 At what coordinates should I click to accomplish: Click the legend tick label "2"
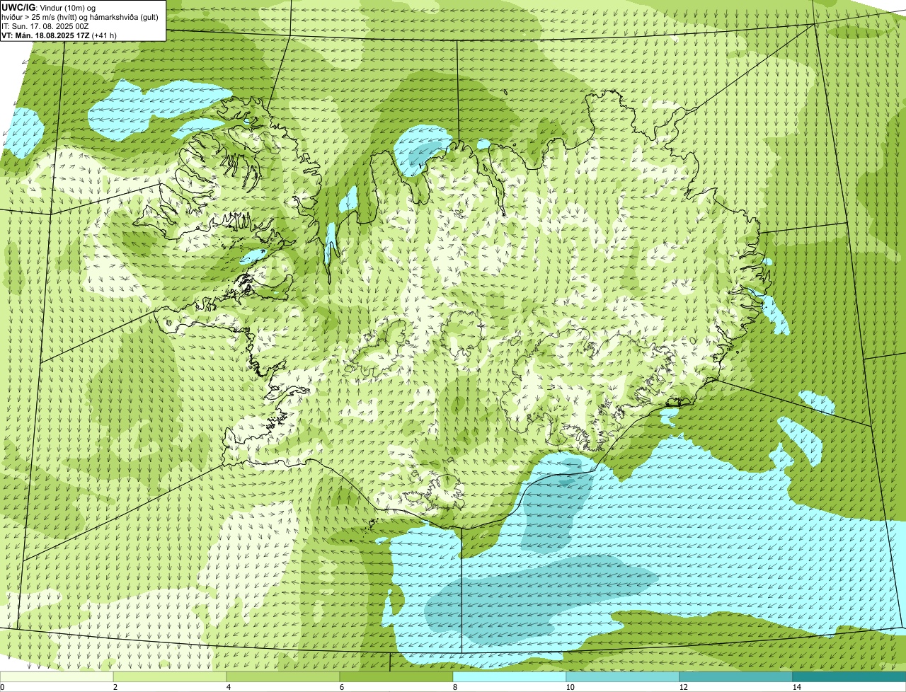tap(115, 687)
